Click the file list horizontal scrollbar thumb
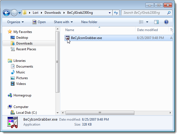Screen dimensions: 179x136 point(100,113)
